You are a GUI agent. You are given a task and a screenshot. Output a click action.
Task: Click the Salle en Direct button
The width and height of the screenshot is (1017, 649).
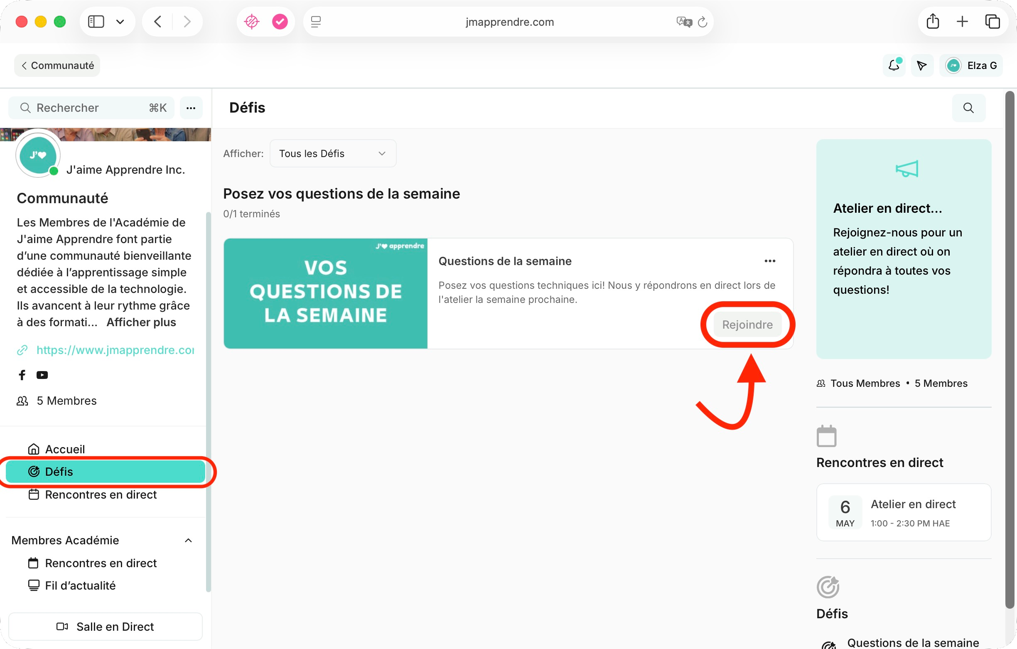click(106, 627)
